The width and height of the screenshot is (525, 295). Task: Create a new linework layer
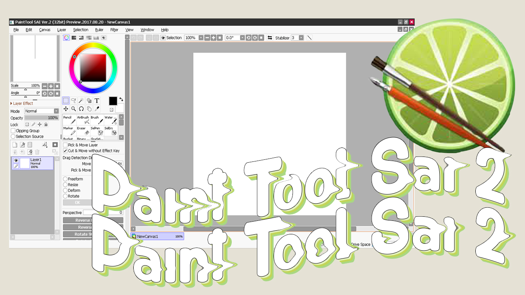click(23, 145)
